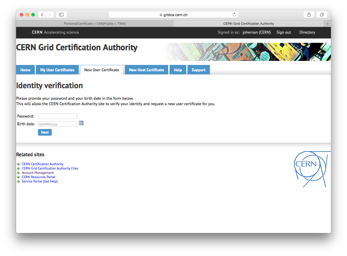
Task: Click the CERN Grid Certification Authority title
Action: pos(77,47)
